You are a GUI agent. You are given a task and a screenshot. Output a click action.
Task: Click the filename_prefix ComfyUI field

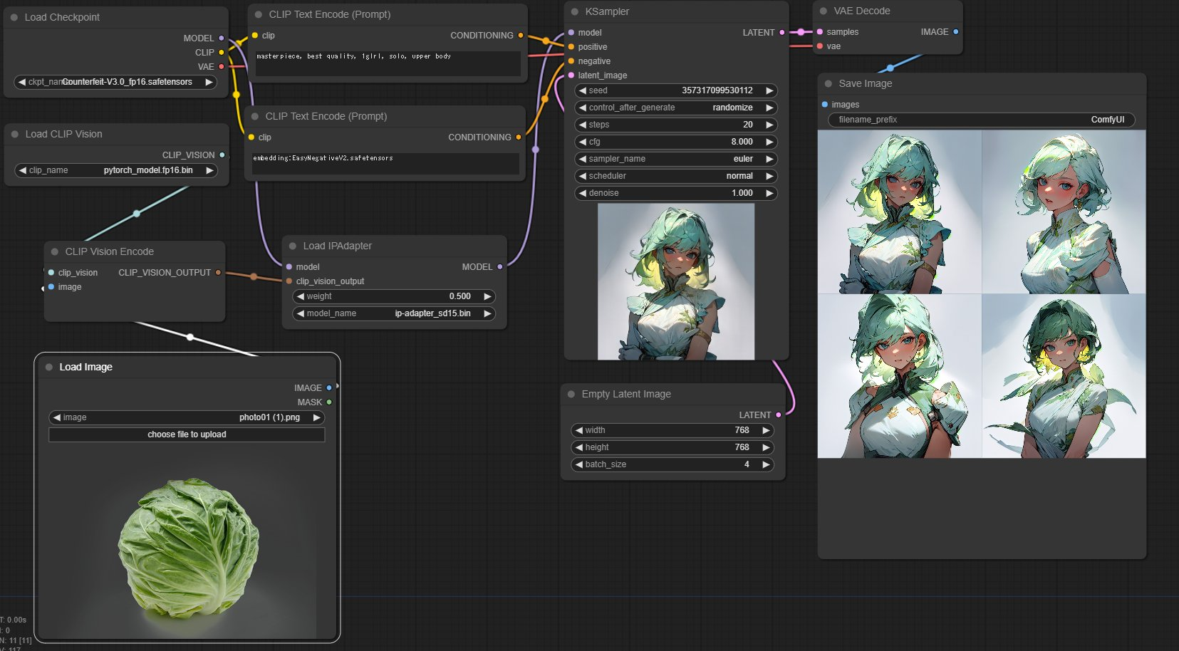981,120
